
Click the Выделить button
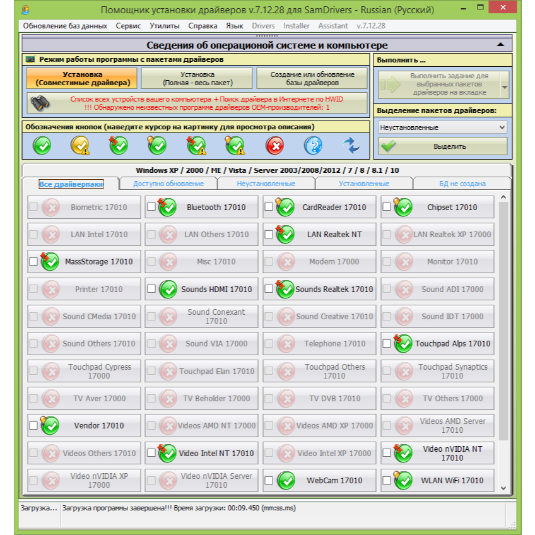442,146
